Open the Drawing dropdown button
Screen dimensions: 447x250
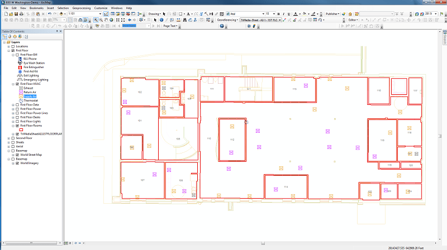tap(155, 13)
